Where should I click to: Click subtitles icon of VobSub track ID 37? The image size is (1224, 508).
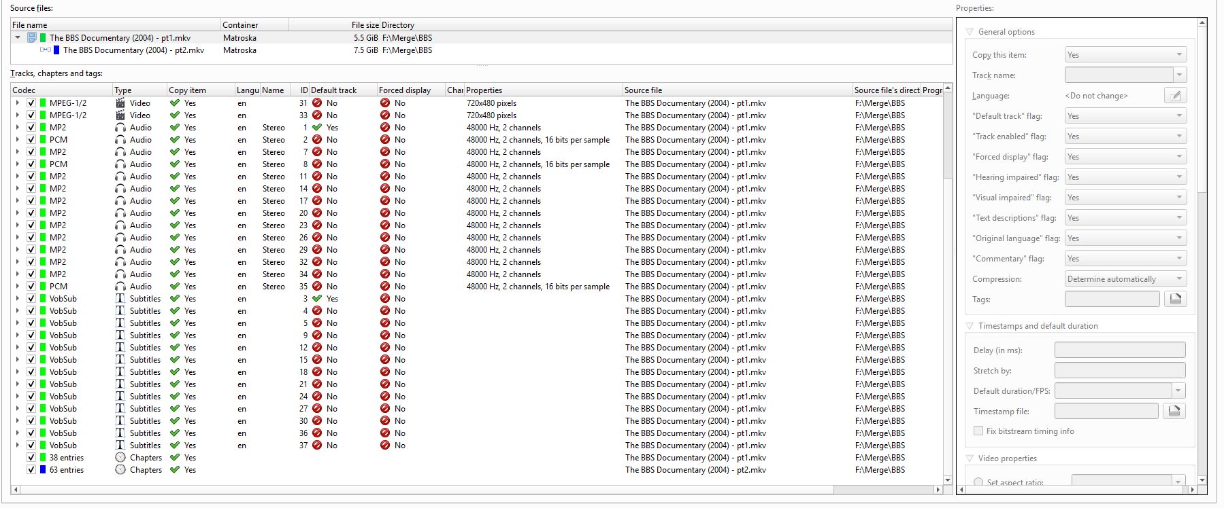pos(120,446)
